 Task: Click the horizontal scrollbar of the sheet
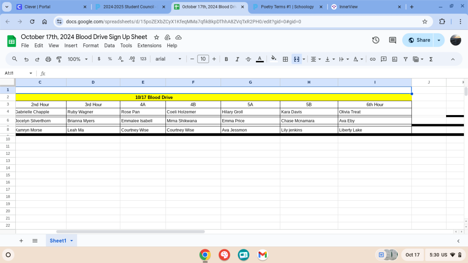(x=131, y=232)
